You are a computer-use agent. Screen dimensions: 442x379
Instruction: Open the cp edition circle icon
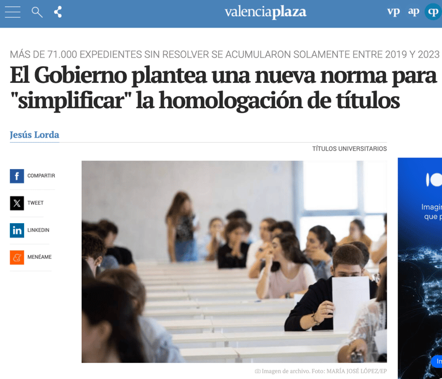click(433, 12)
